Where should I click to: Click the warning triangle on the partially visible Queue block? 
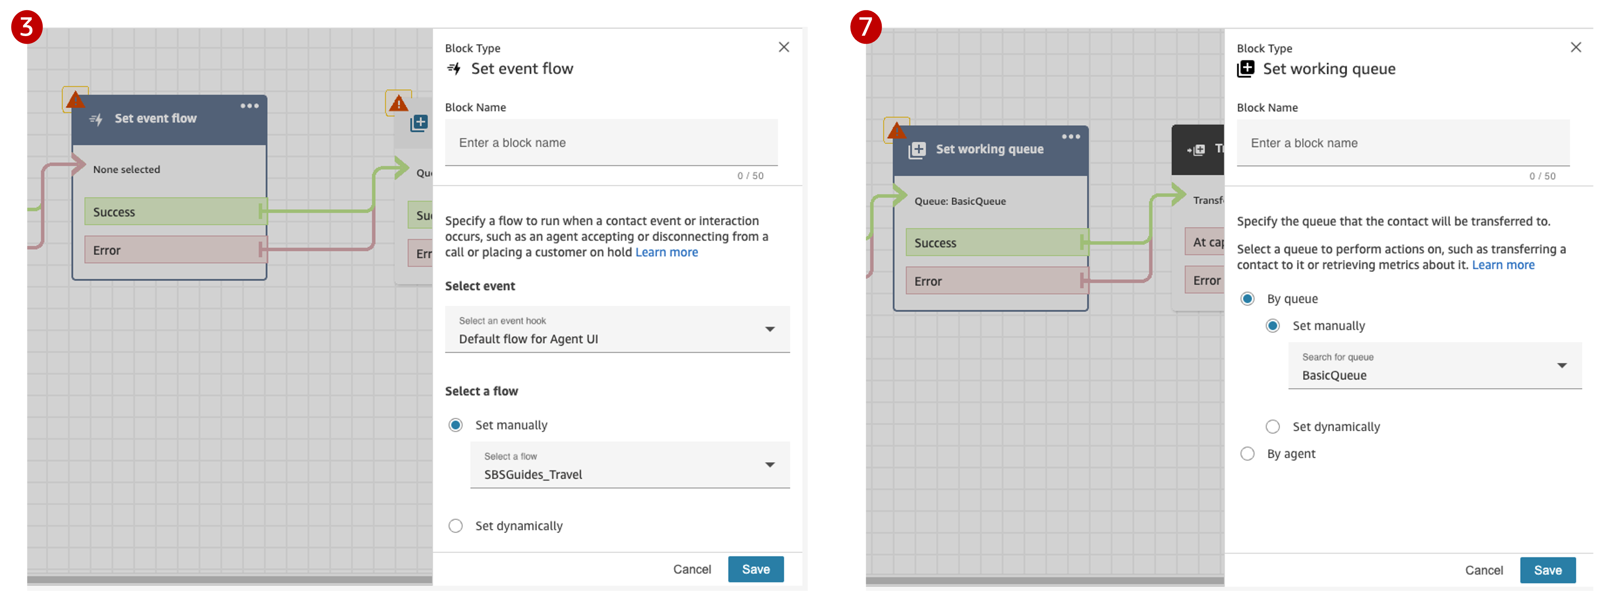click(398, 103)
